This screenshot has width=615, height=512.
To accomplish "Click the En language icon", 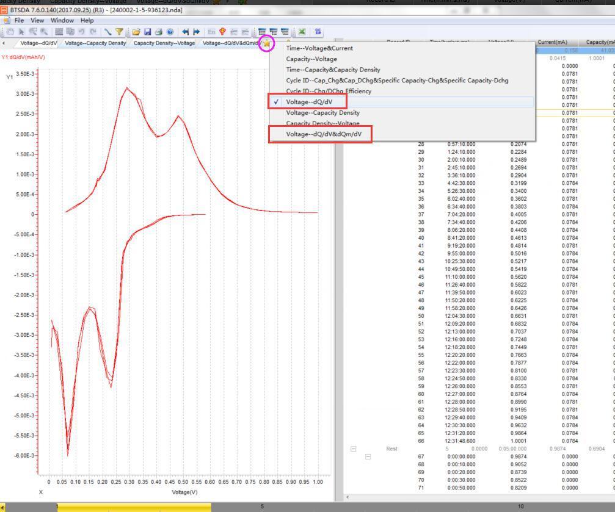I will coord(211,32).
